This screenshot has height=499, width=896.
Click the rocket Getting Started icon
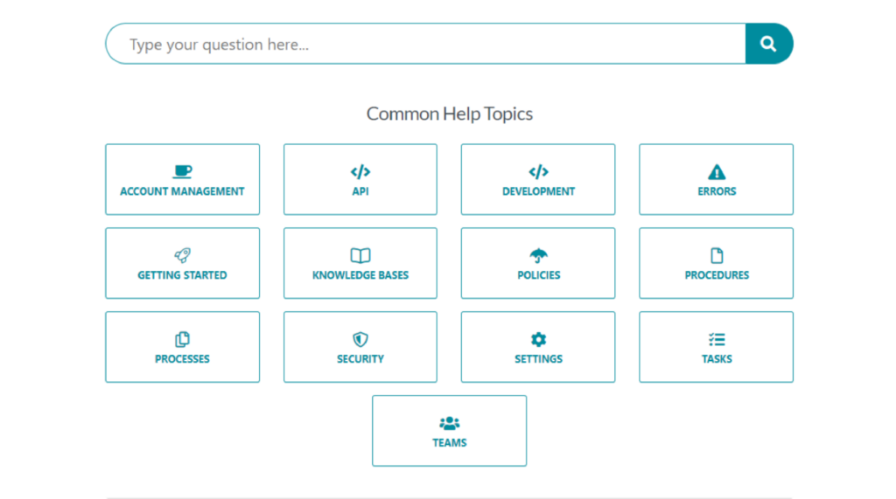pos(182,255)
